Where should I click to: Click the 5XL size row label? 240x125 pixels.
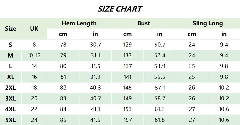(11, 120)
